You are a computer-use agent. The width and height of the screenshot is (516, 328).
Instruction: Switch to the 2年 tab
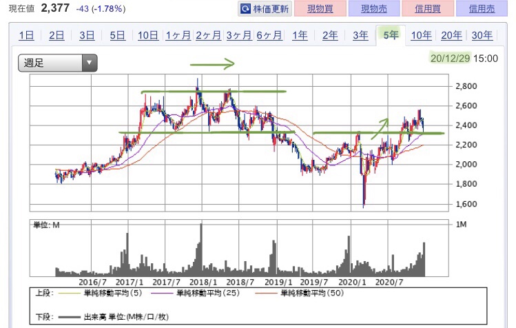point(330,35)
